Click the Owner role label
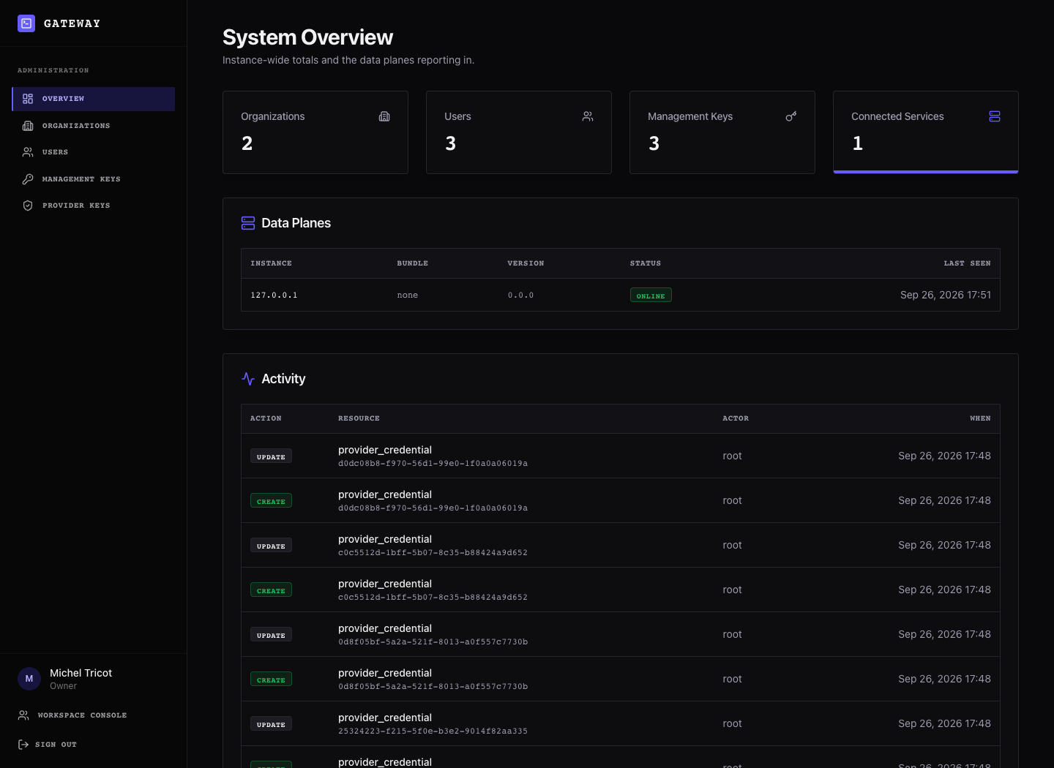The width and height of the screenshot is (1054, 768). (63, 686)
